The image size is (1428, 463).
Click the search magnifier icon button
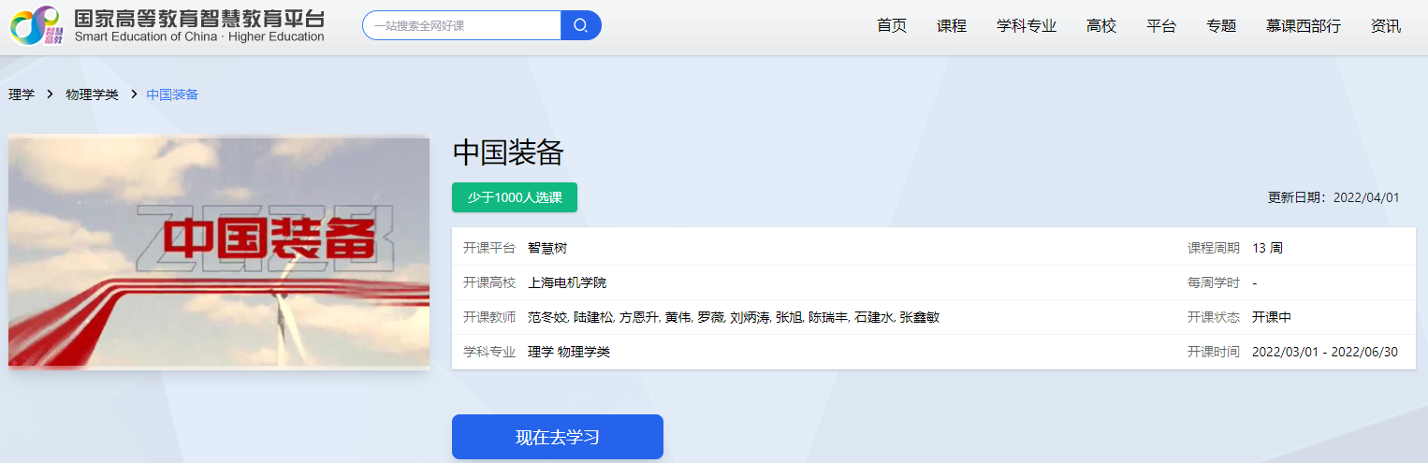point(580,25)
